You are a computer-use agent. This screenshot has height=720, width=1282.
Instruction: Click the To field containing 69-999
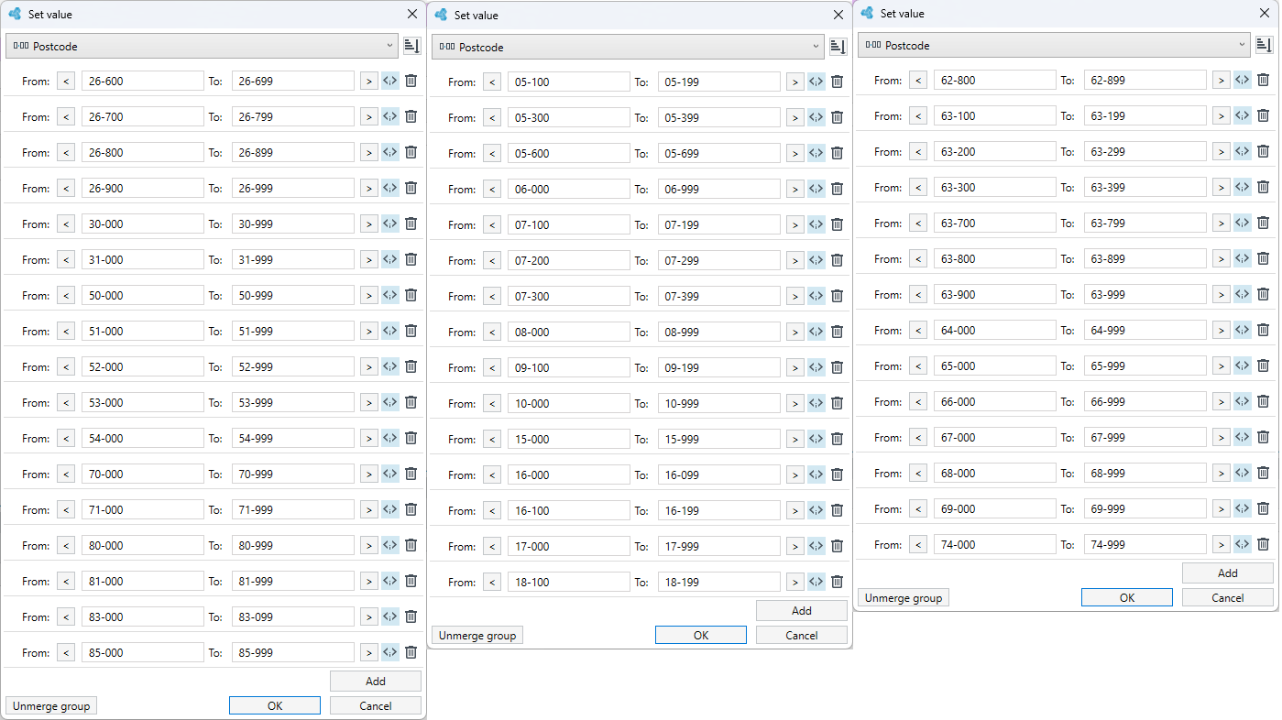(1145, 508)
